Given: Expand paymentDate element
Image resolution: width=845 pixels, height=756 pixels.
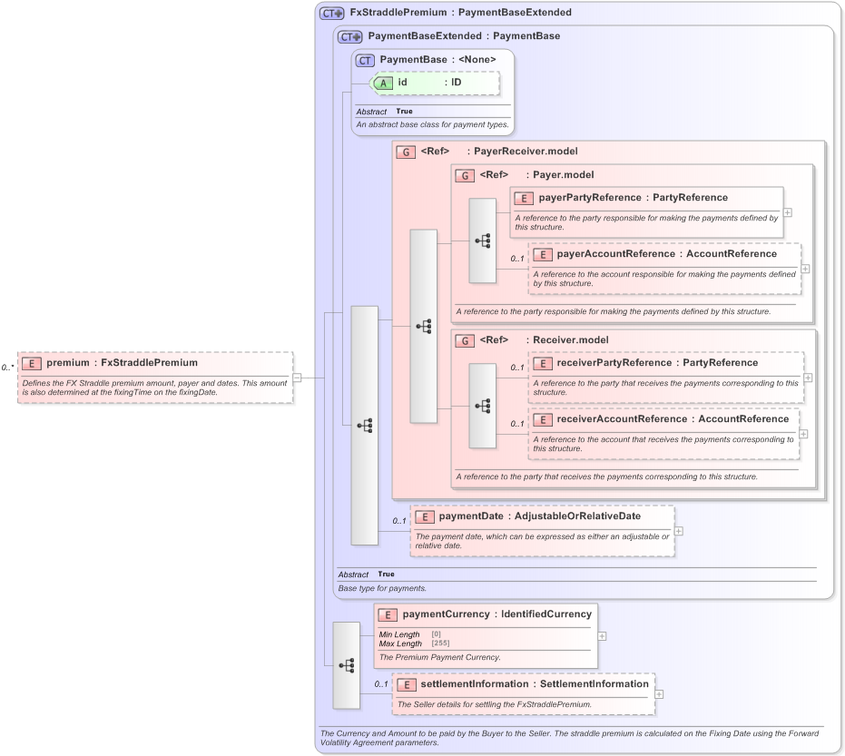Looking at the screenshot, I should pyautogui.click(x=679, y=531).
